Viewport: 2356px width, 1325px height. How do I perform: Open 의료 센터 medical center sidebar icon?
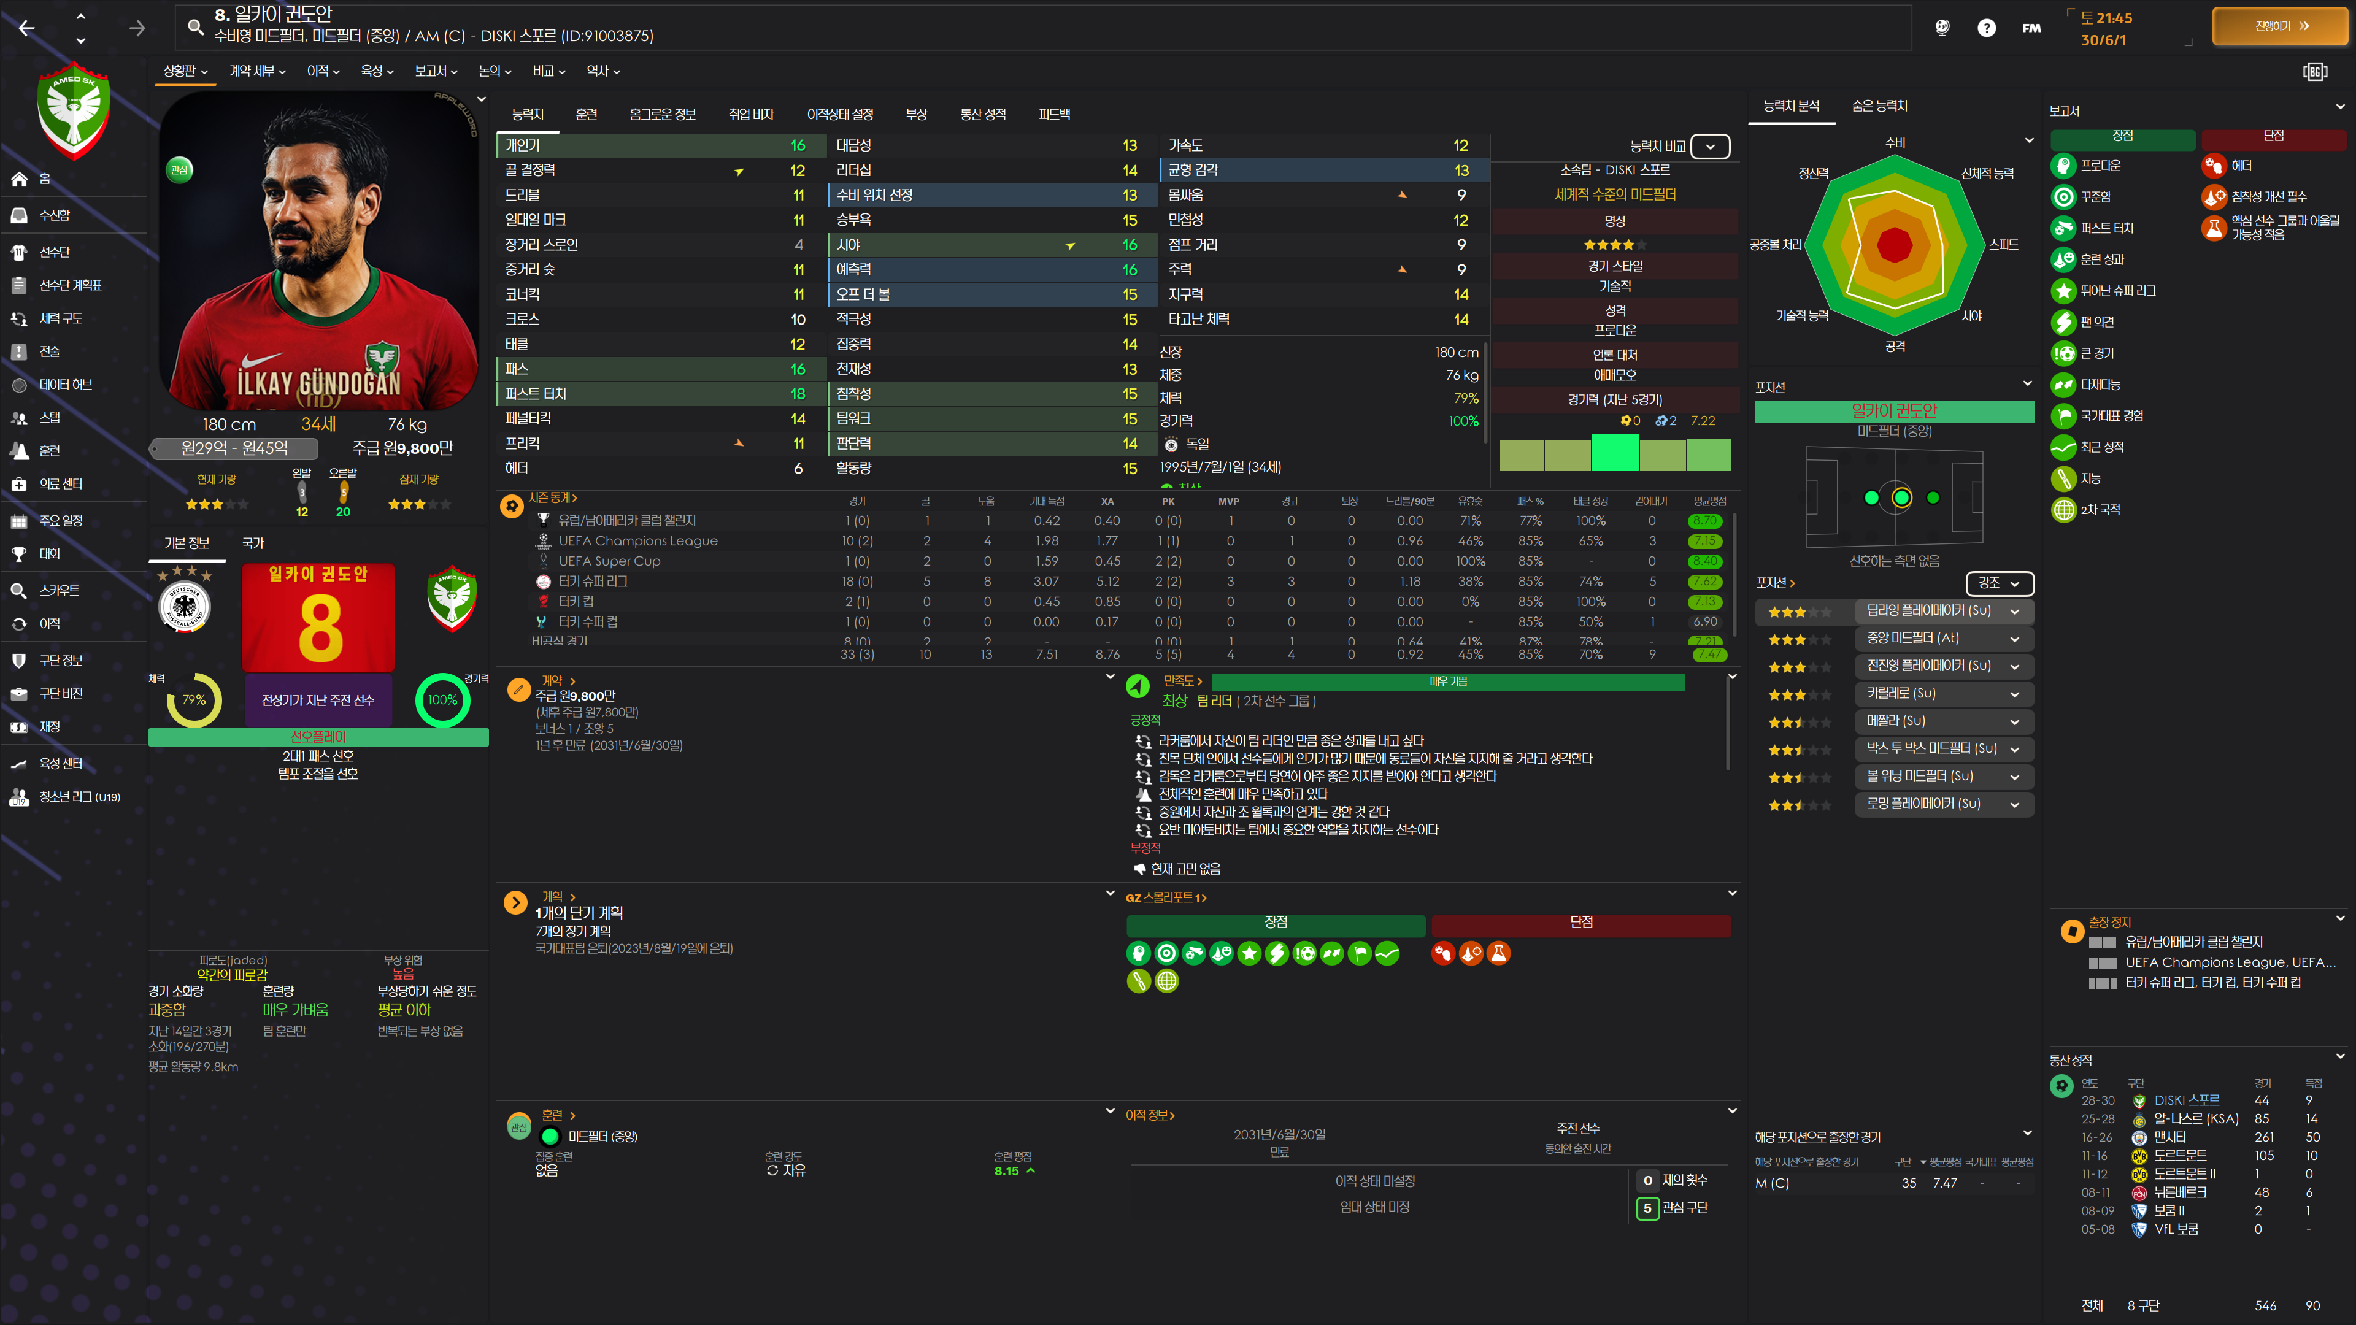tap(19, 484)
